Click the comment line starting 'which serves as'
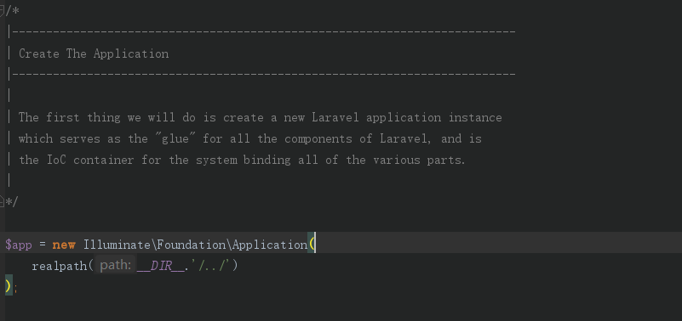 [250, 138]
